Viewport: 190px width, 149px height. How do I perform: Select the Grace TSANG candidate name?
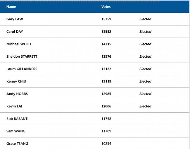coord(17,143)
